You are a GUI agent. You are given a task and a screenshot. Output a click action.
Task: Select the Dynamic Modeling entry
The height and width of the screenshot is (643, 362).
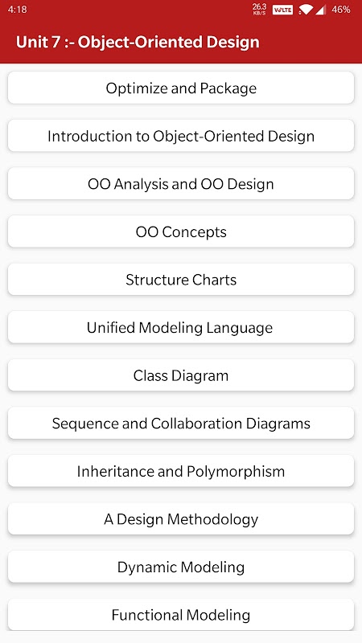tap(181, 567)
